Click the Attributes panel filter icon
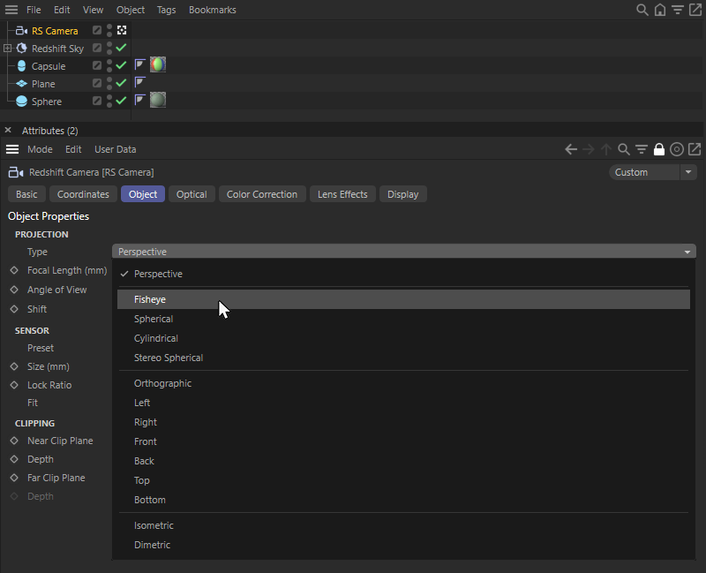Viewport: 706px width, 573px height. [x=642, y=149]
